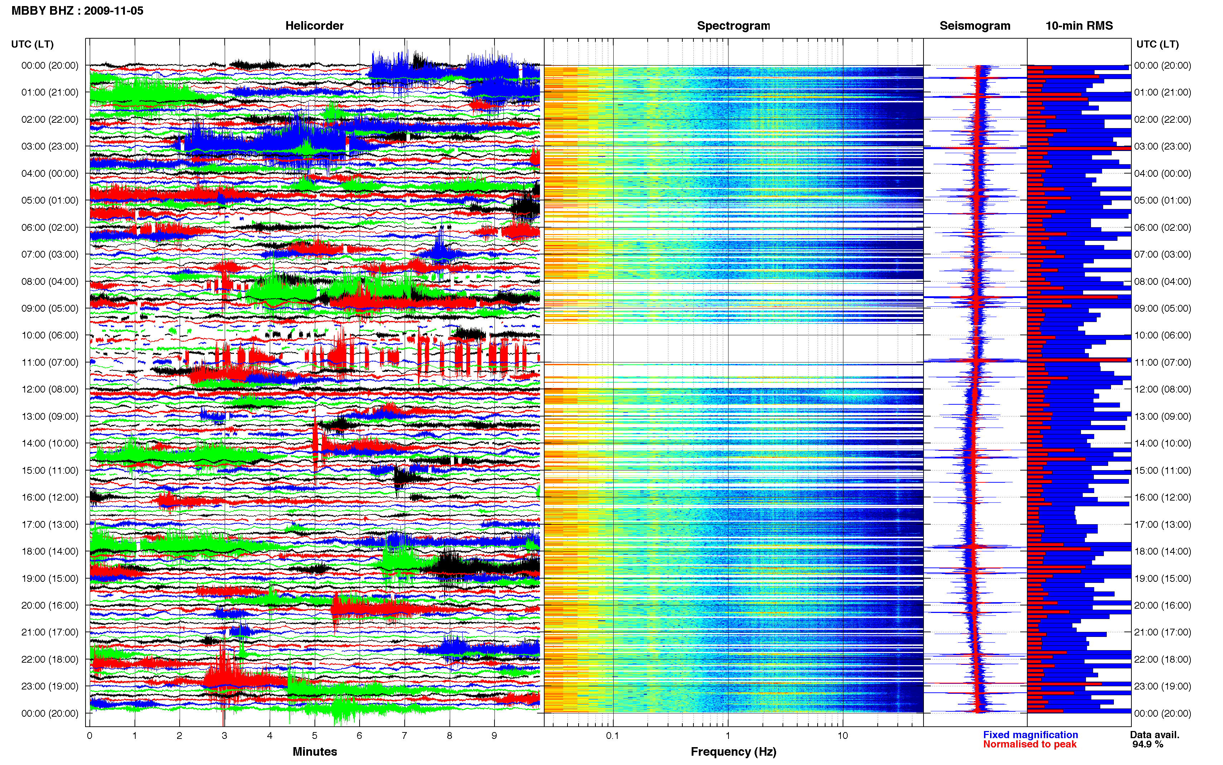Select the Helicorder panel heading
1223x765 pixels.
[x=314, y=26]
